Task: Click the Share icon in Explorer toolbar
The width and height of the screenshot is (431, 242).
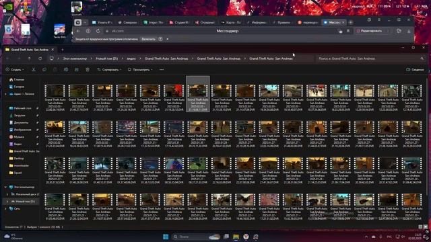Action: click(77, 70)
